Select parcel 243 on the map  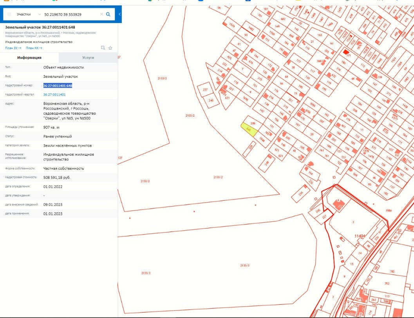(x=212, y=101)
